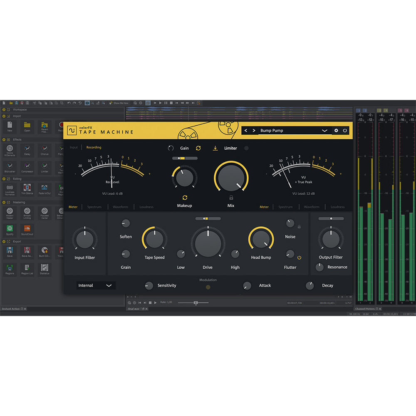416x416 pixels.
Task: Go to previous preset with left arrow
Action: coord(246,131)
